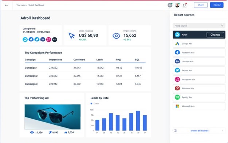Click the Share button

pyautogui.click(x=201, y=5)
